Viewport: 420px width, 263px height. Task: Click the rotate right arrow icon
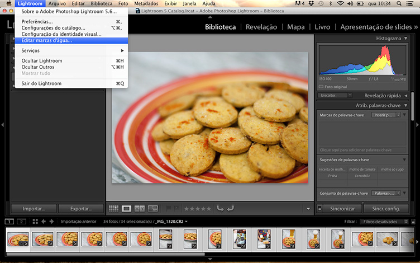point(230,209)
